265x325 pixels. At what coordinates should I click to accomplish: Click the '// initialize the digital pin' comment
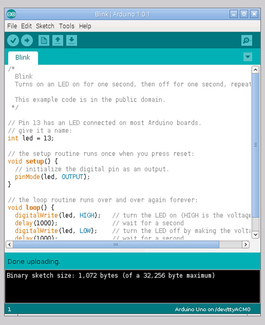(x=92, y=169)
